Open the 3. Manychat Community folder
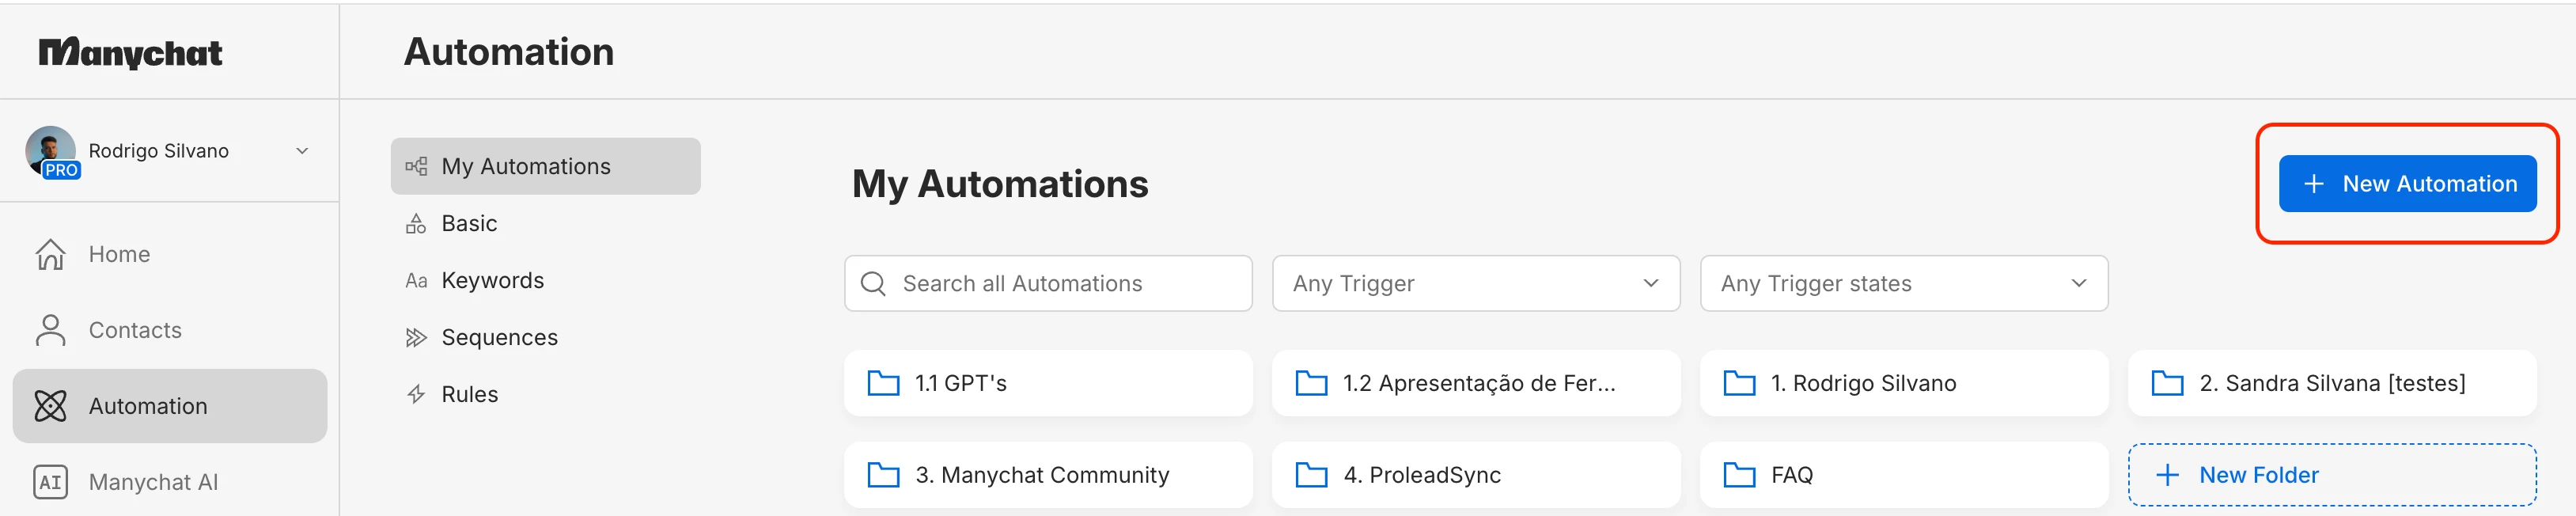The width and height of the screenshot is (2576, 516). tap(1047, 475)
